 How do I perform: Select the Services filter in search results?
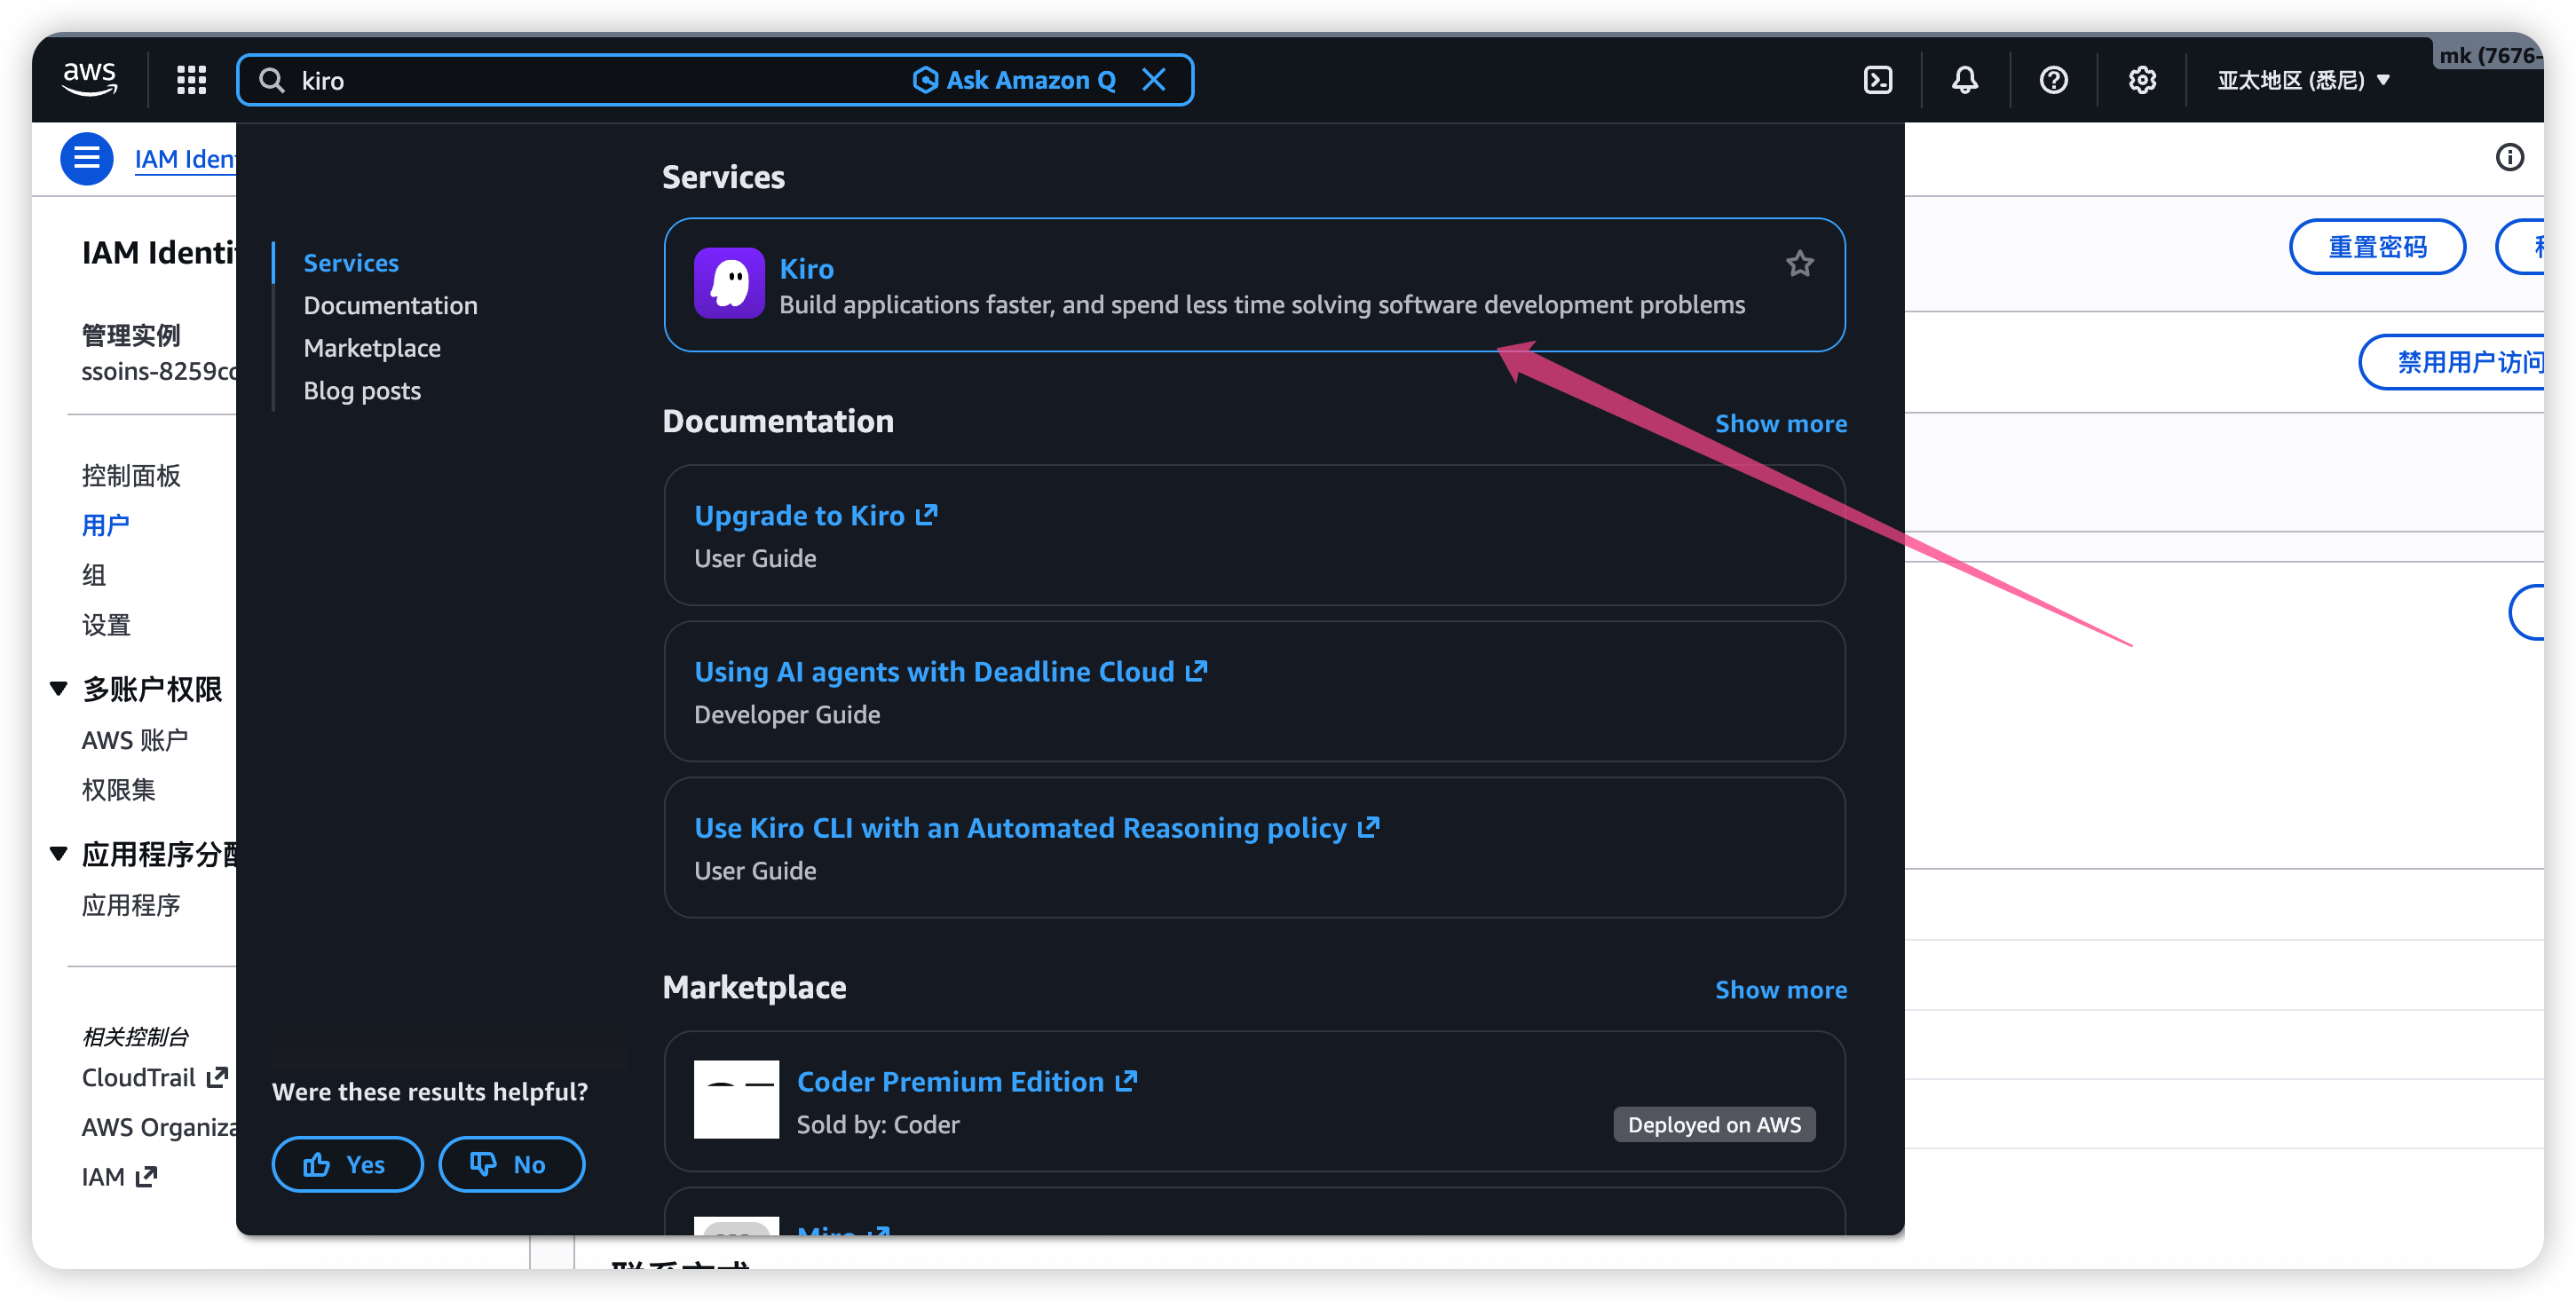(x=351, y=263)
